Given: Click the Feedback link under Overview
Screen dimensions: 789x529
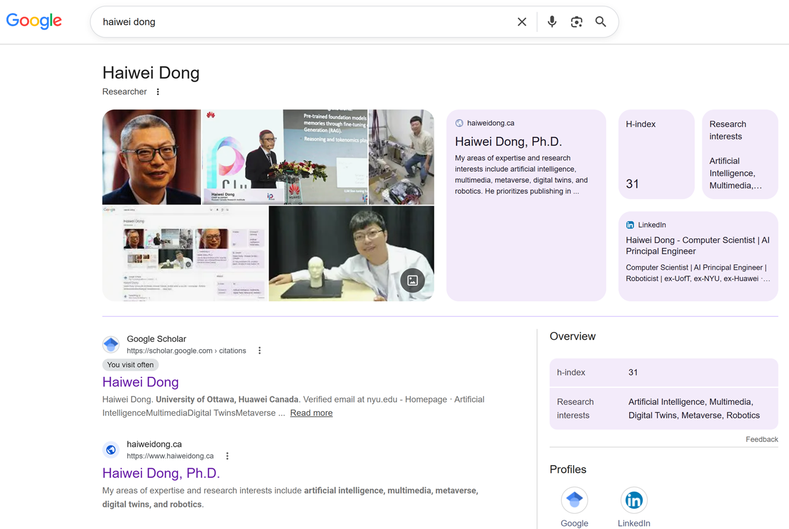Looking at the screenshot, I should [762, 439].
